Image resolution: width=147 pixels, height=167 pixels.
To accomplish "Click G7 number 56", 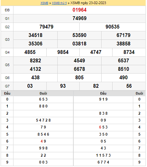I will tap(129, 86).
